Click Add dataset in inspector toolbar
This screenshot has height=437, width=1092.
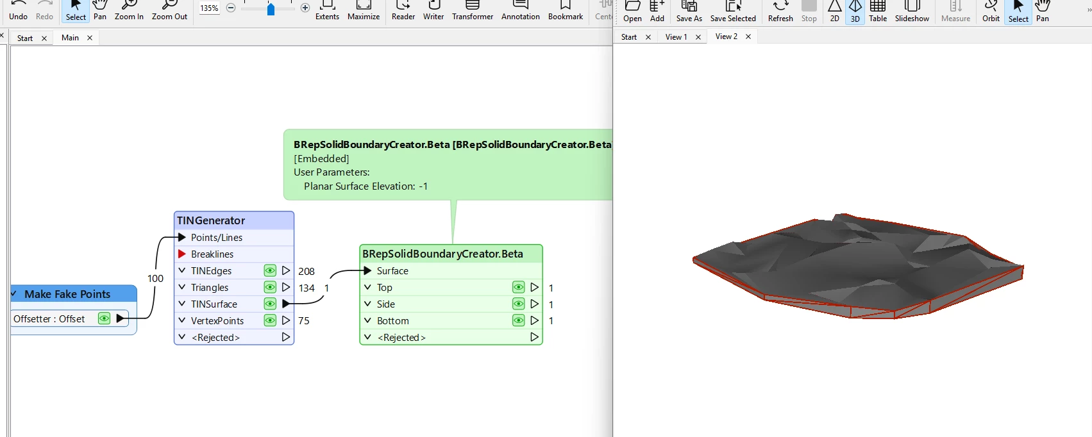coord(657,12)
